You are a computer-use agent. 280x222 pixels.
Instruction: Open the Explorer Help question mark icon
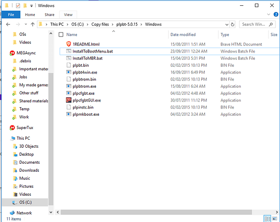pyautogui.click(x=276, y=14)
